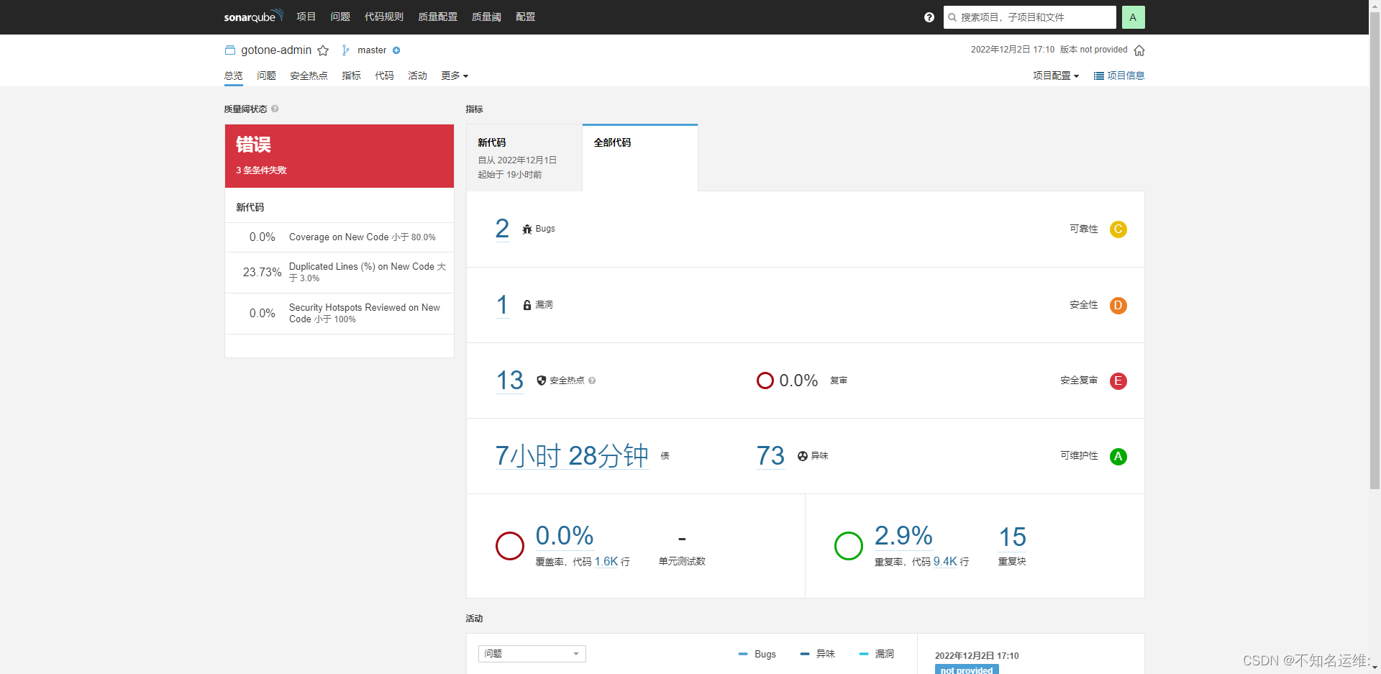Click the SonarQube logo

tap(251, 17)
